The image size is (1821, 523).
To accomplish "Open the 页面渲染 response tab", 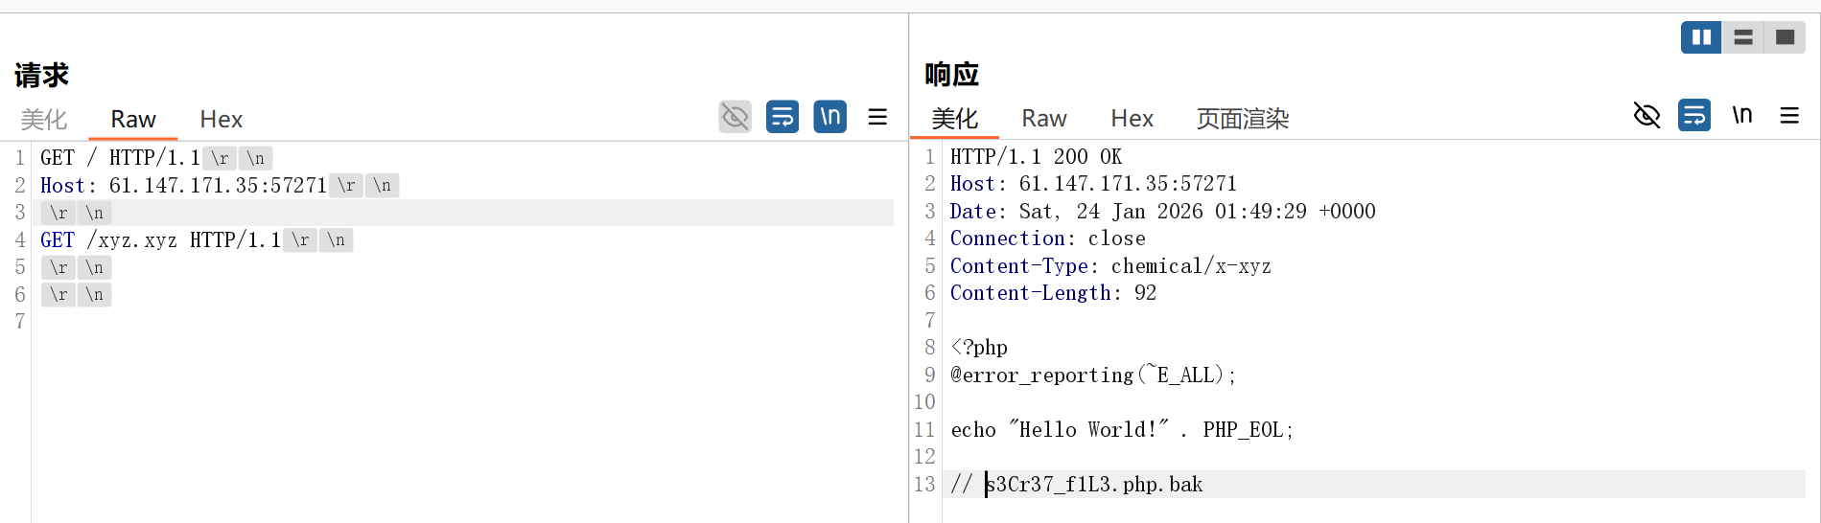I will (1243, 119).
